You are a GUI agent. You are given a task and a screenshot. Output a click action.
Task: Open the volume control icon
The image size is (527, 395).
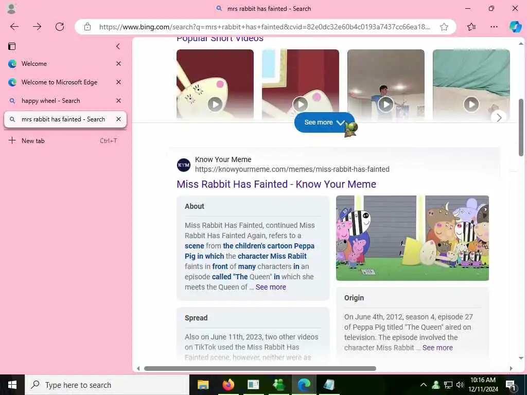click(460, 385)
